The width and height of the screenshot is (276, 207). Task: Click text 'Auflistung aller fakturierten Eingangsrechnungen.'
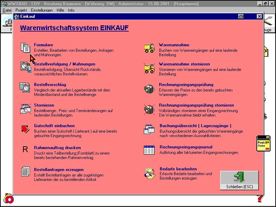click(199, 153)
